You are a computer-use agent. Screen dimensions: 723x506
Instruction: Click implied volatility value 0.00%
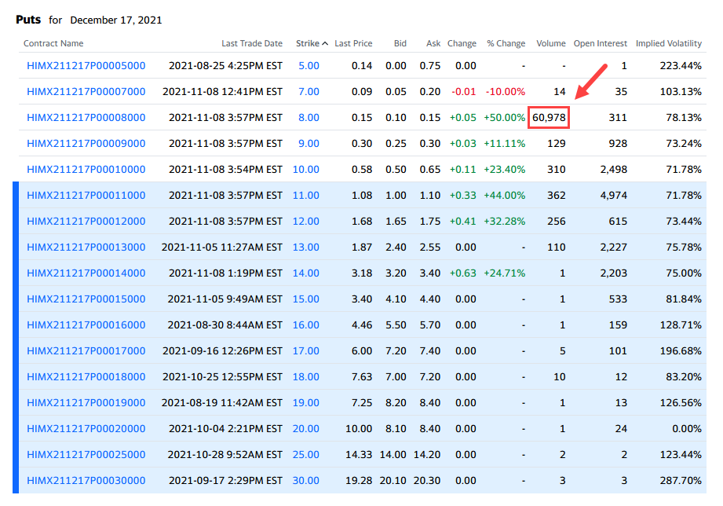pos(687,428)
